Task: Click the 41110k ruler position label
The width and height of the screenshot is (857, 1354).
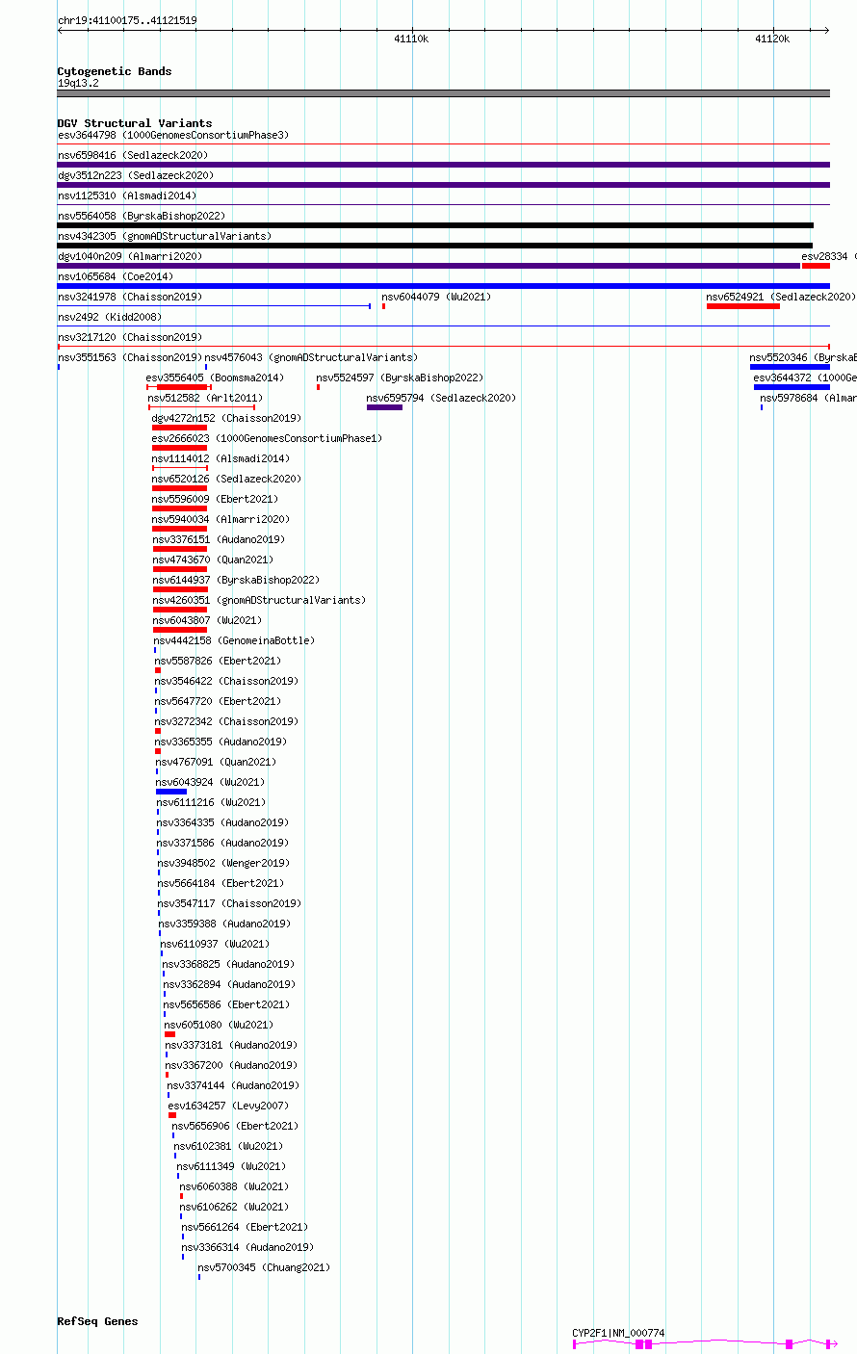Action: 411,39
